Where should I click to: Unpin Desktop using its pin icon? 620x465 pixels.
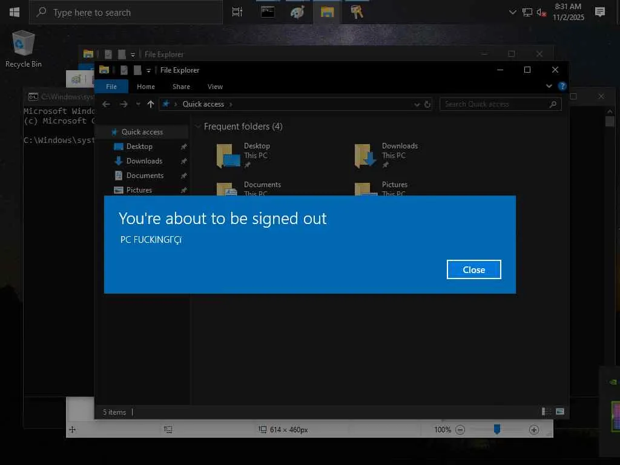click(183, 147)
